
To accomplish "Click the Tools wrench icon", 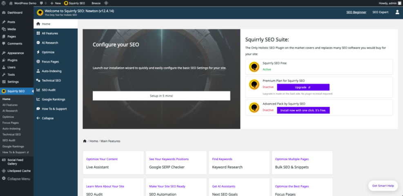I will click(4, 75).
